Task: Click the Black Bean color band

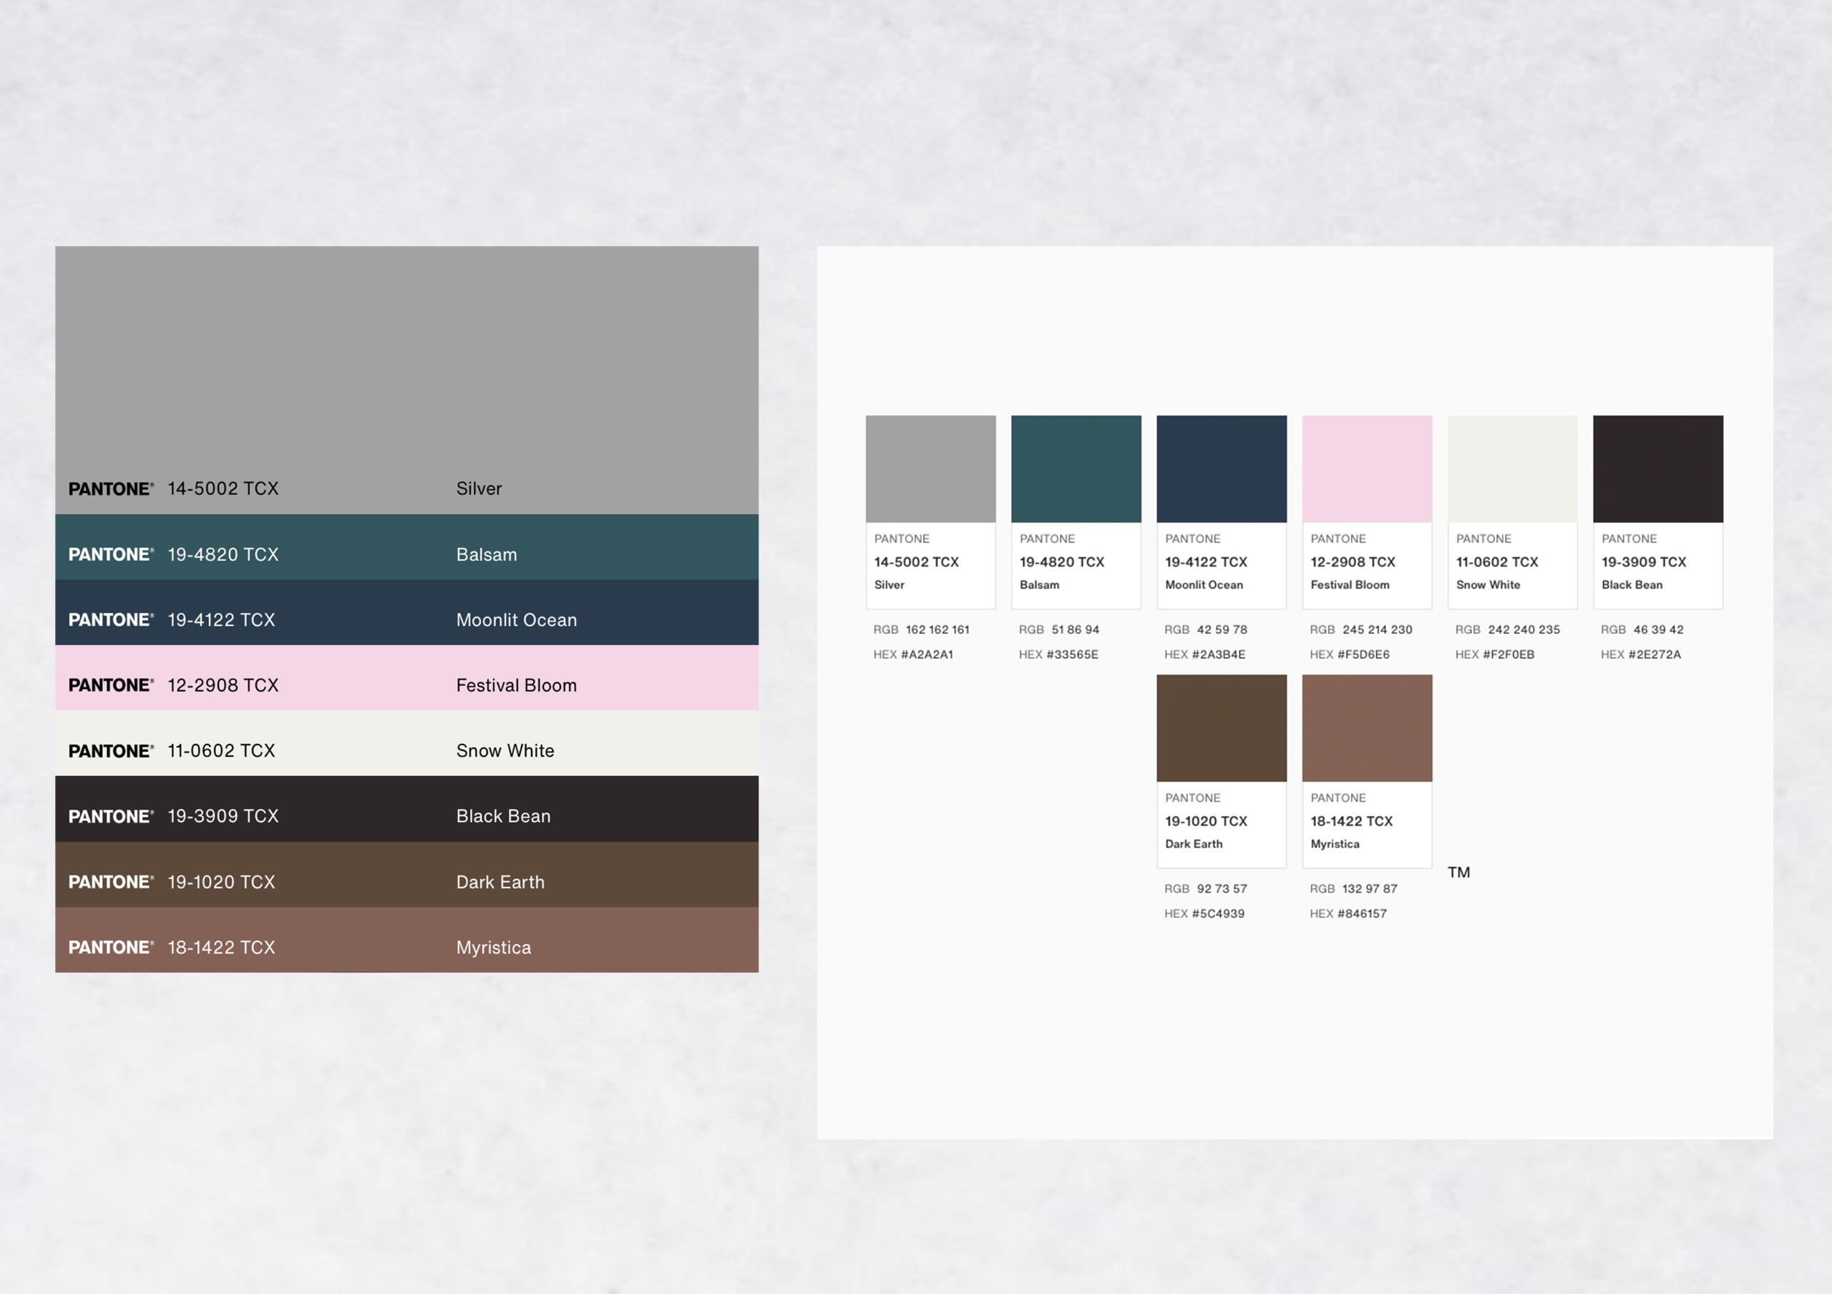Action: [406, 809]
